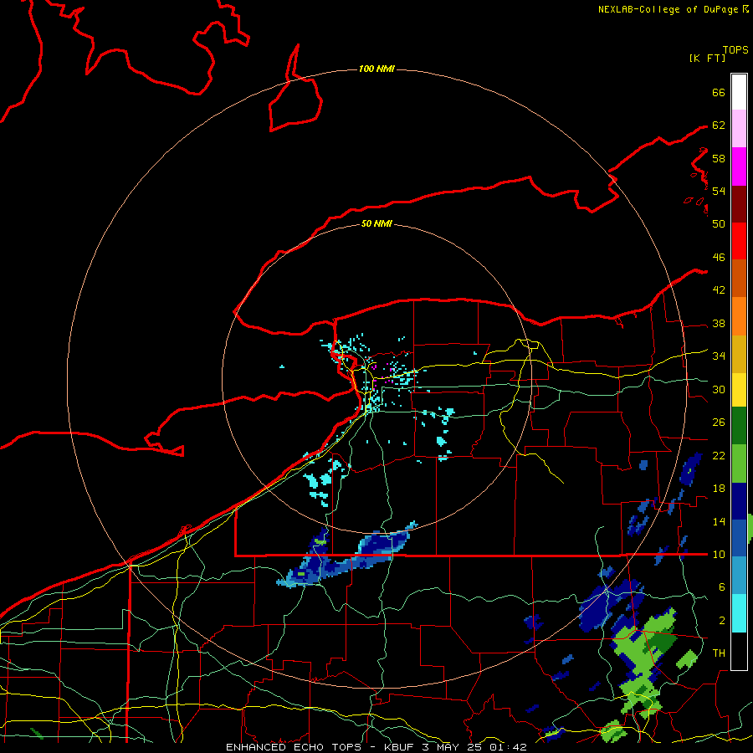753x753 pixels.
Task: Select the "26" scale label
Action: 719,423
